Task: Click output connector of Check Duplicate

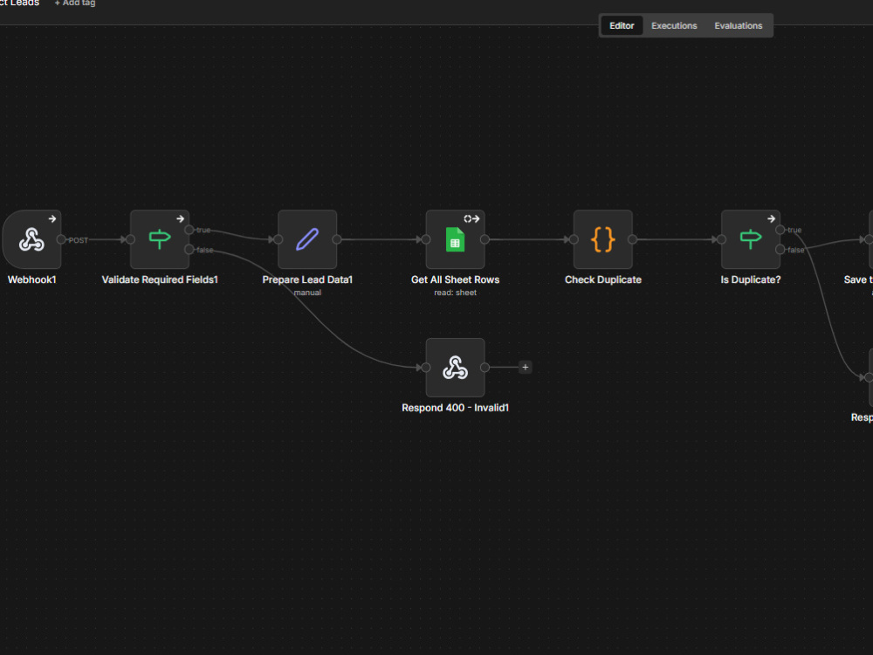Action: [632, 239]
